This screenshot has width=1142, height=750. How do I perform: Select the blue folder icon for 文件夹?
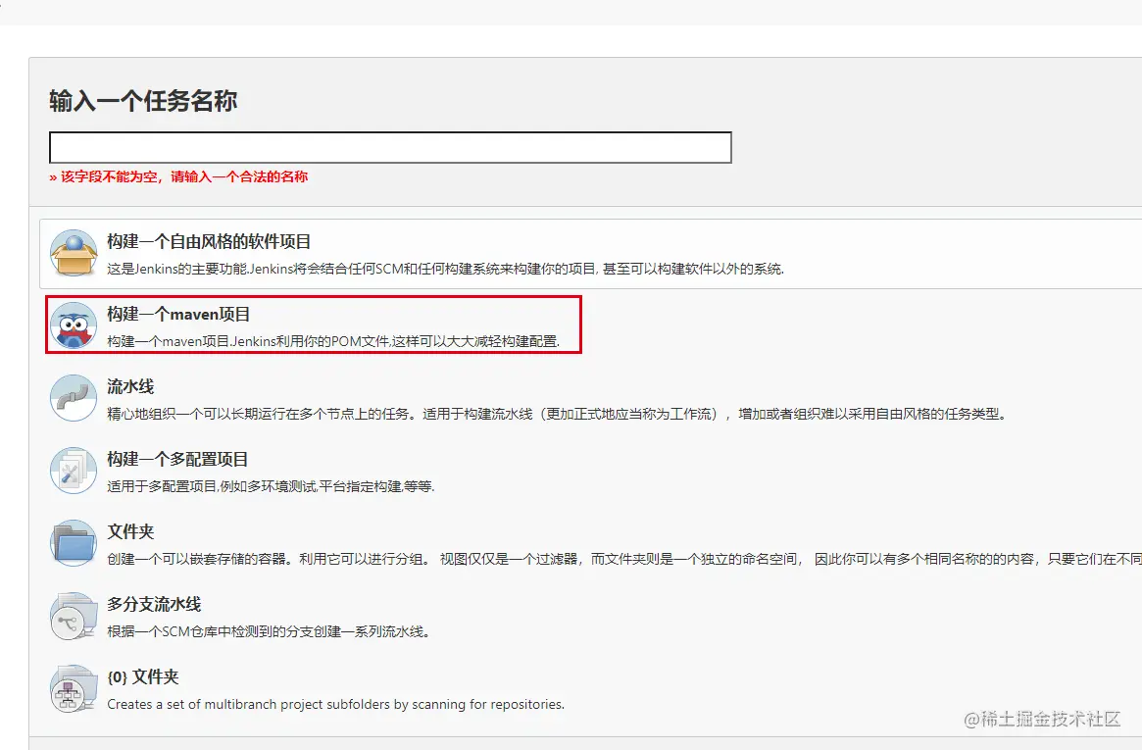pos(74,543)
